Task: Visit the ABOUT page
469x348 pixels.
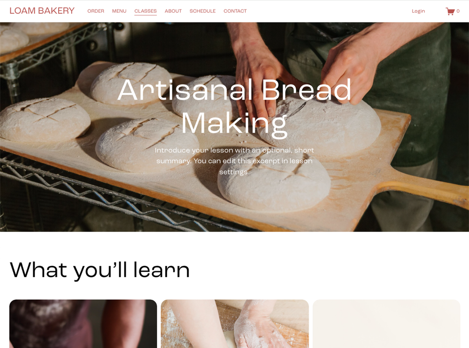Action: click(173, 11)
